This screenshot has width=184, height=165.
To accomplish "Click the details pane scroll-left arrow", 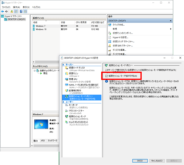I will [x=32, y=145].
